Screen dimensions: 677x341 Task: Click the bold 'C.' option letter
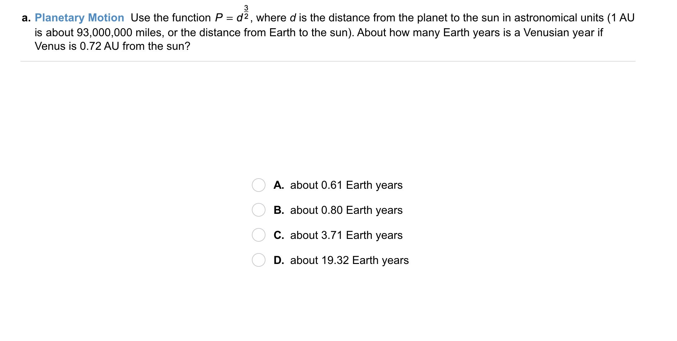[x=278, y=235]
